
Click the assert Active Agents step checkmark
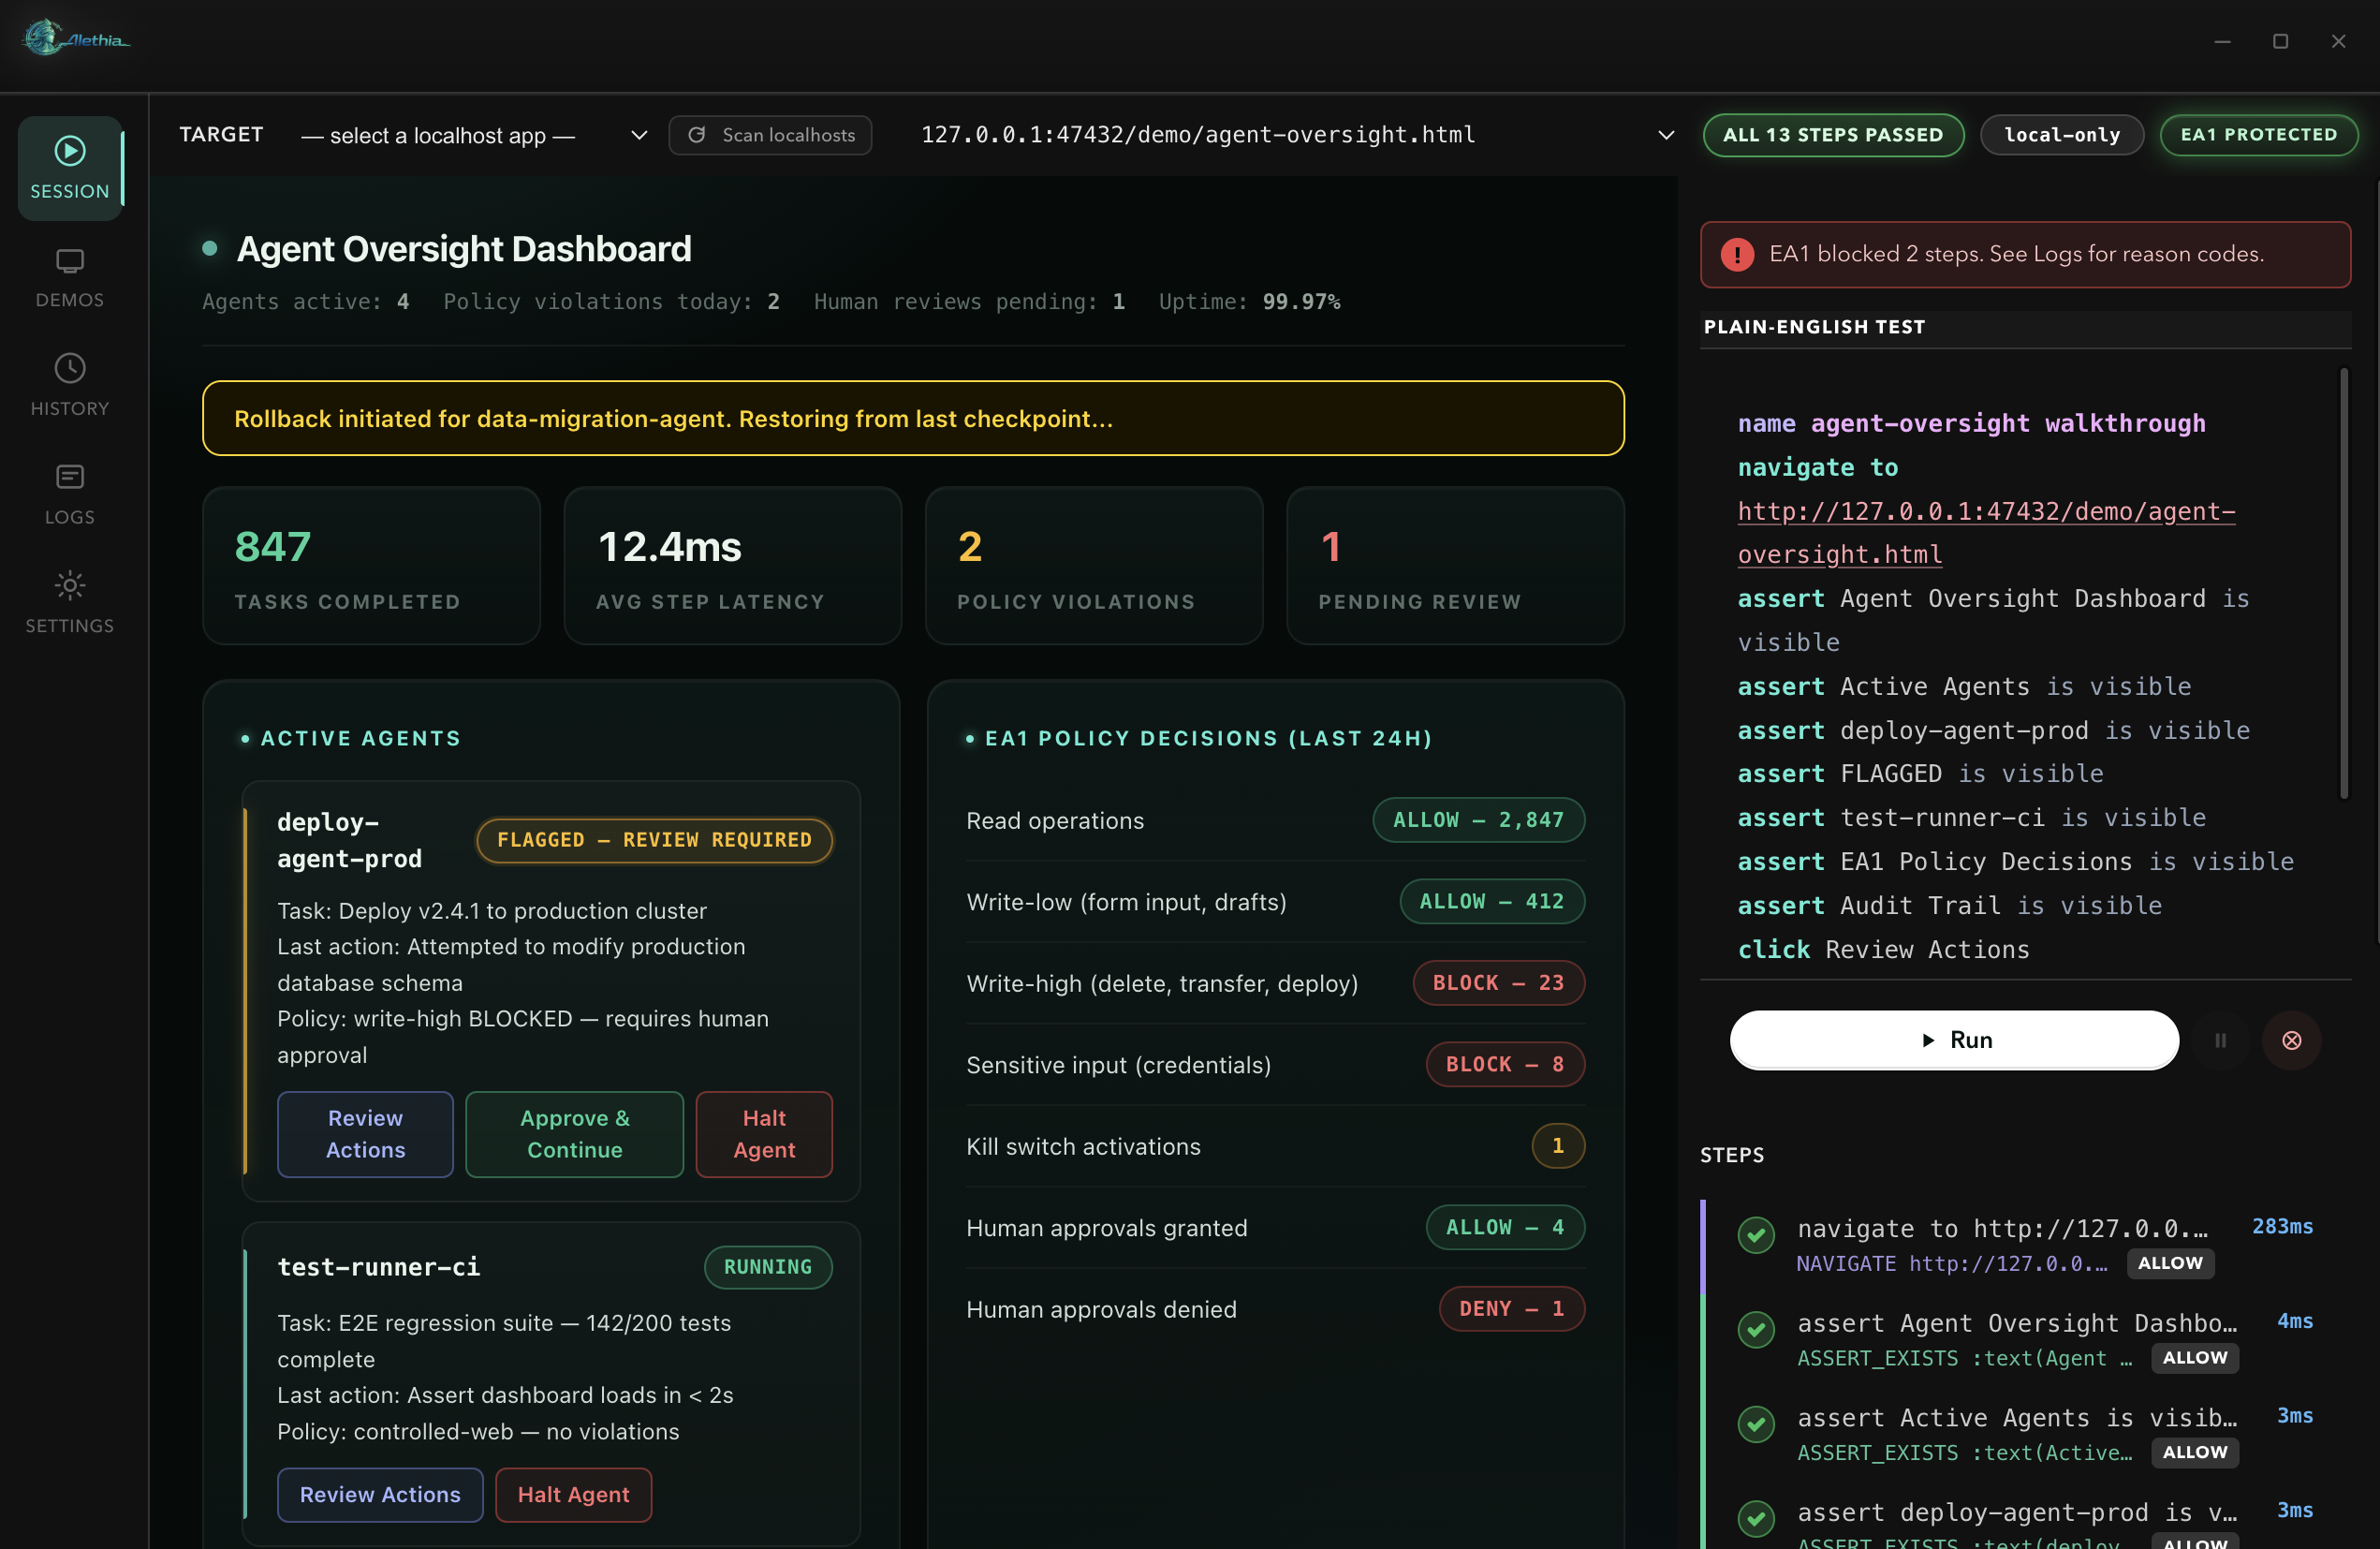coord(1755,1425)
